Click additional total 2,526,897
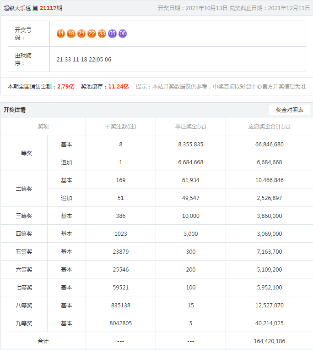The height and width of the screenshot is (350, 313). point(270,198)
